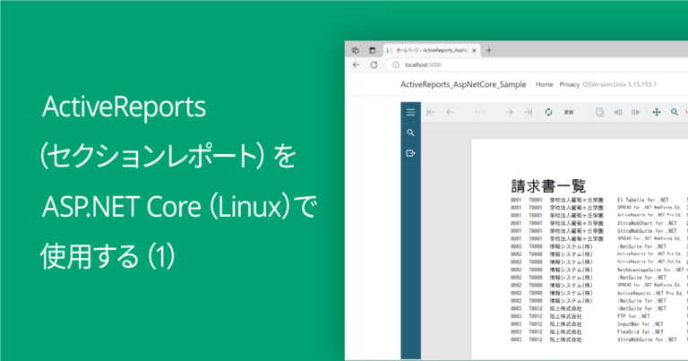Image resolution: width=688 pixels, height=361 pixels.
Task: Click the FTP for .NET row
Action: 598,316
